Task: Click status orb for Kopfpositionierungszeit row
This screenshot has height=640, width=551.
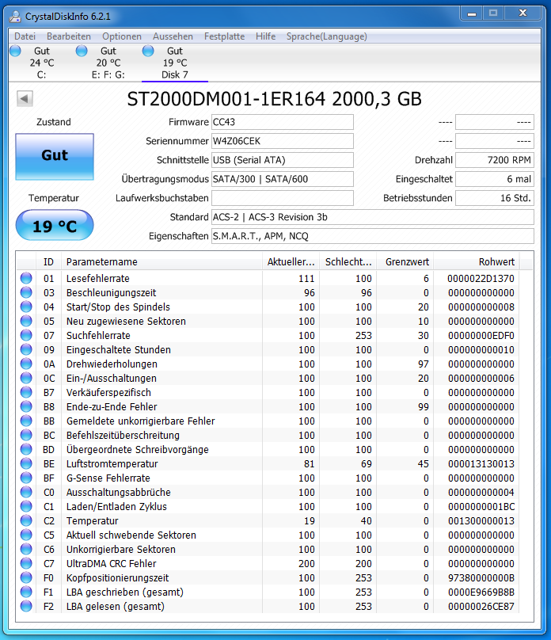Action: (x=26, y=577)
